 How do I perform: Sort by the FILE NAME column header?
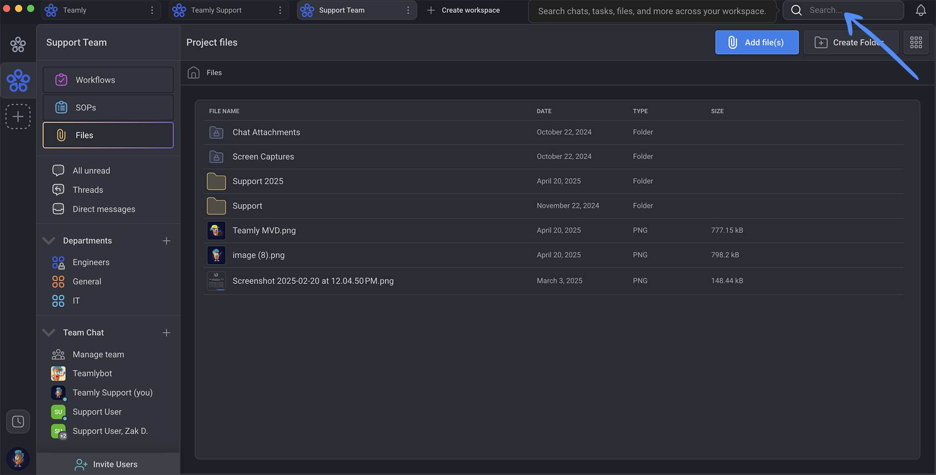pos(224,111)
